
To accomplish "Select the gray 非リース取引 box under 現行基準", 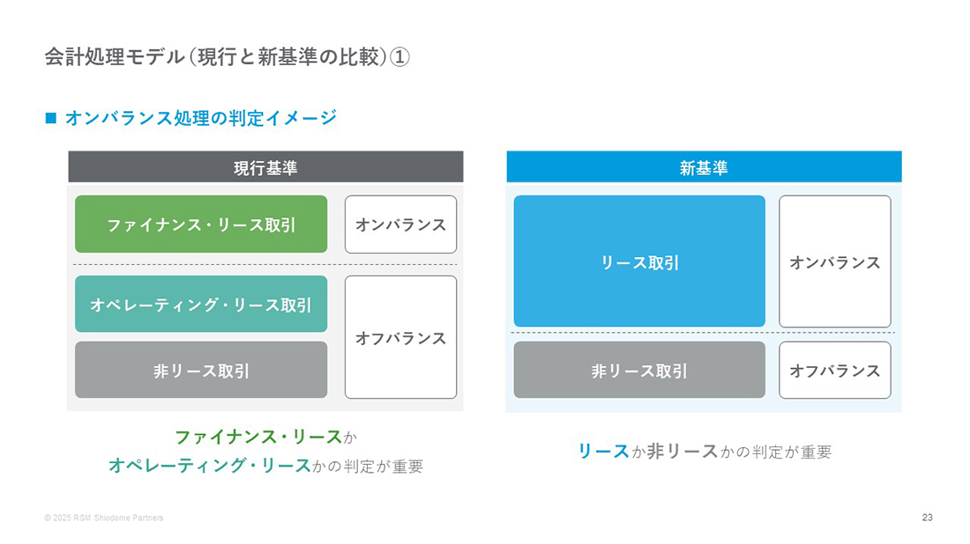I will 201,370.
